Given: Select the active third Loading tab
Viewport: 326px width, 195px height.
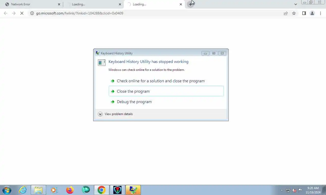Looking at the screenshot, I should tap(154, 4).
